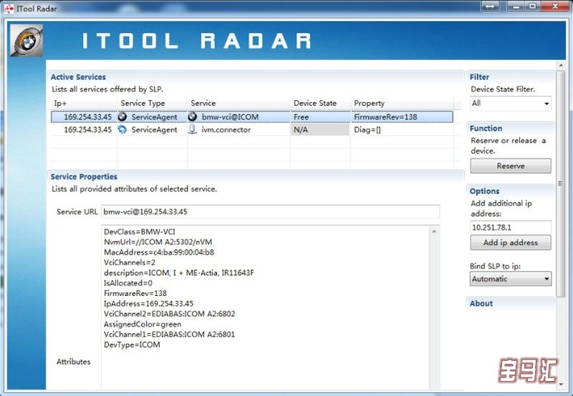Screen dimensions: 573x396
Task: Click the NvmUrl=//ICOM A2:5302/nVM line
Action: [158, 242]
